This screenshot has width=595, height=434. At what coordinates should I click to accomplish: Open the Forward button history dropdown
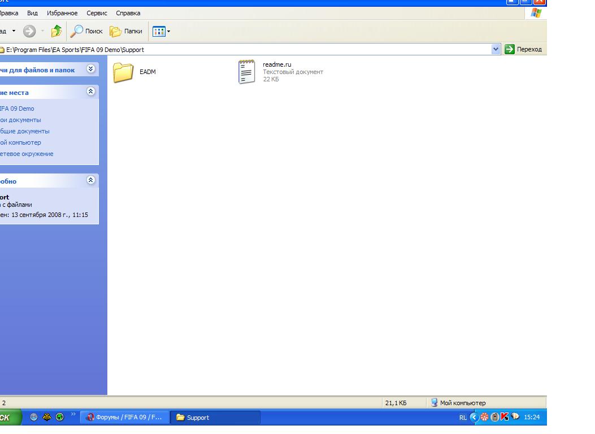42,31
